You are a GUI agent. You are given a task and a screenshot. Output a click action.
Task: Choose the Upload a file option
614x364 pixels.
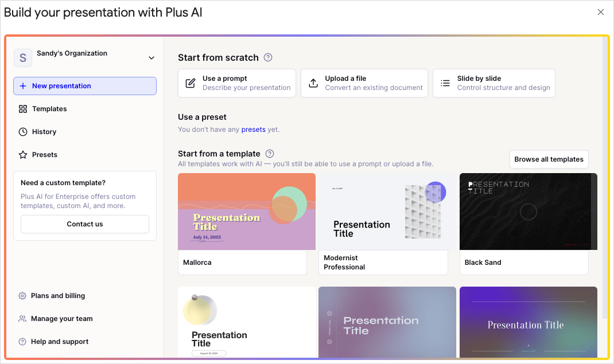pyautogui.click(x=364, y=83)
